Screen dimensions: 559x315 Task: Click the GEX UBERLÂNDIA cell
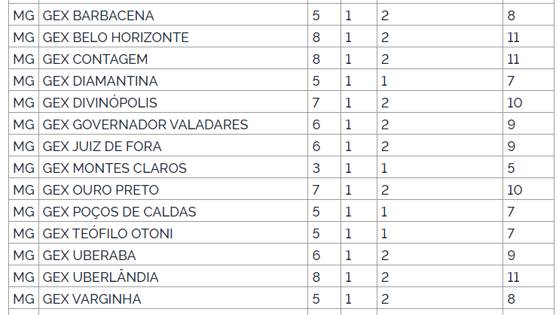coord(173,277)
